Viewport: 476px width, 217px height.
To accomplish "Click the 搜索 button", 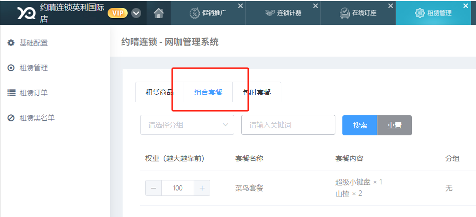I will tap(360, 125).
